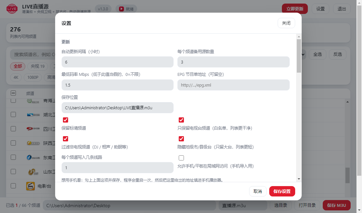362x213 pixels.
Task: Click the v1.3.0 version badge
Action: (103, 9)
